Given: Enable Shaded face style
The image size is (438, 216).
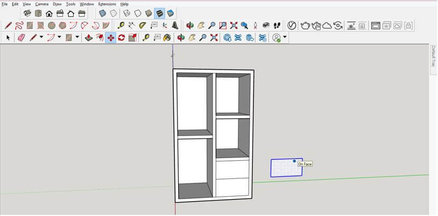Looking at the screenshot, I should 149,13.
